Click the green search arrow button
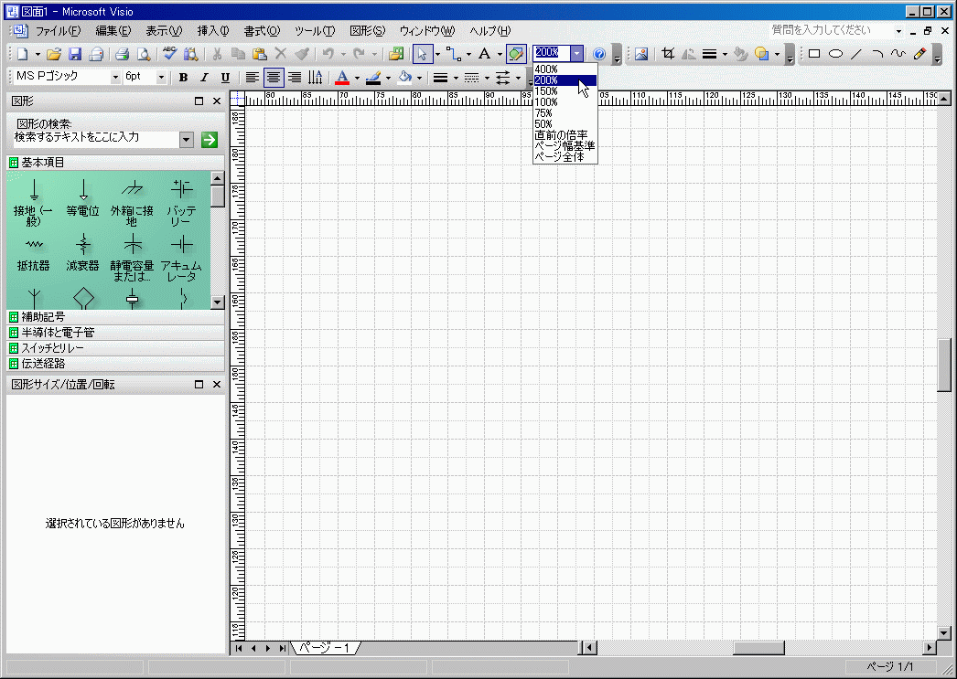 210,139
